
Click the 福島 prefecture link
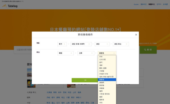(79, 92)
